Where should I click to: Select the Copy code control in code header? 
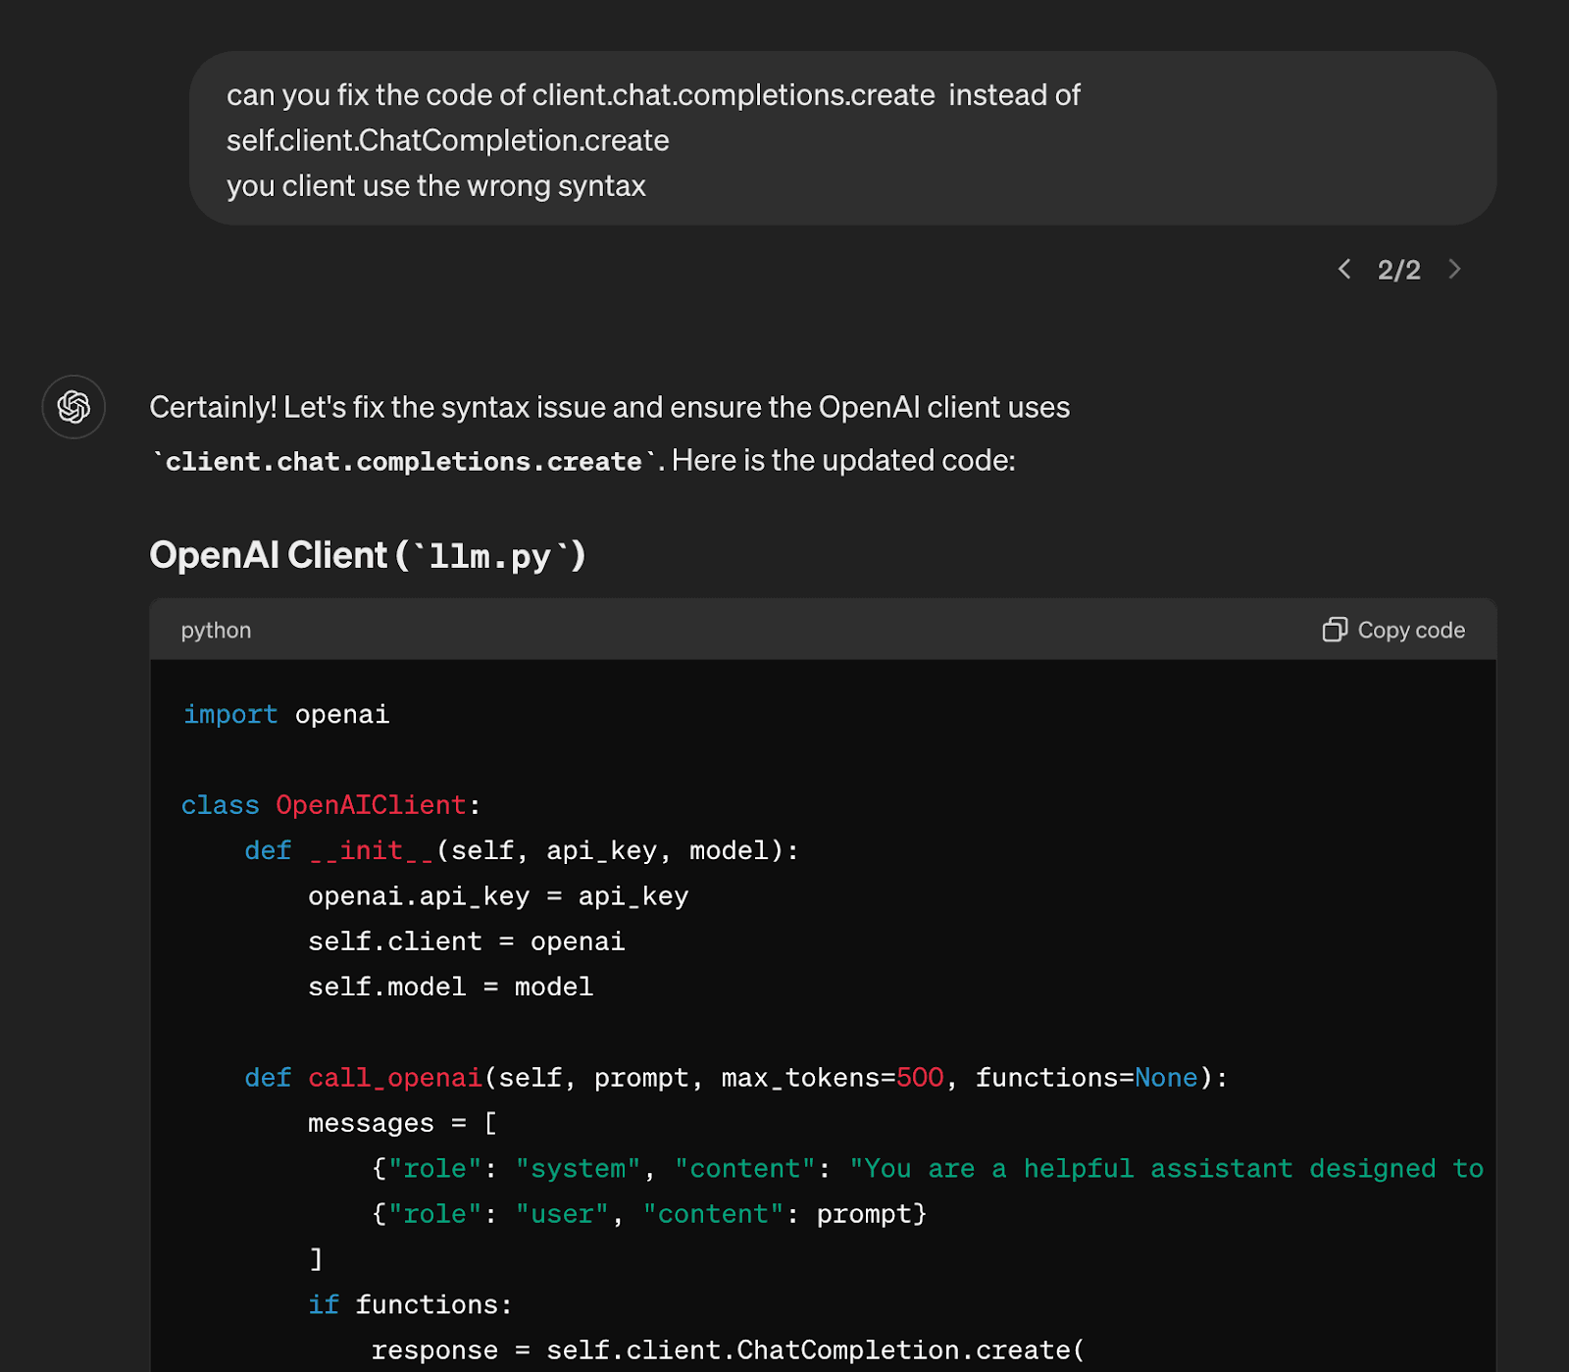[1392, 630]
